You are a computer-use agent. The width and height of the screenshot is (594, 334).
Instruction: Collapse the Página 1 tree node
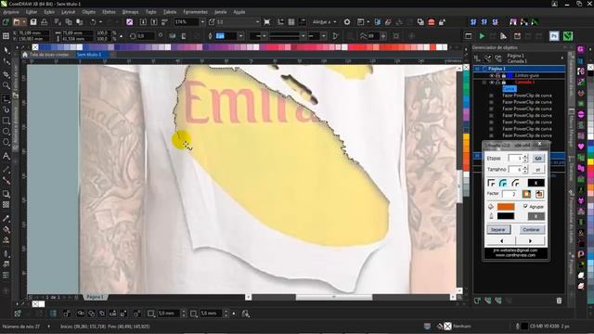[x=478, y=69]
